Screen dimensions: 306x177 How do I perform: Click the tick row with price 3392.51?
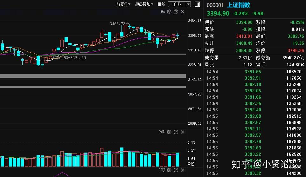click(x=254, y=78)
